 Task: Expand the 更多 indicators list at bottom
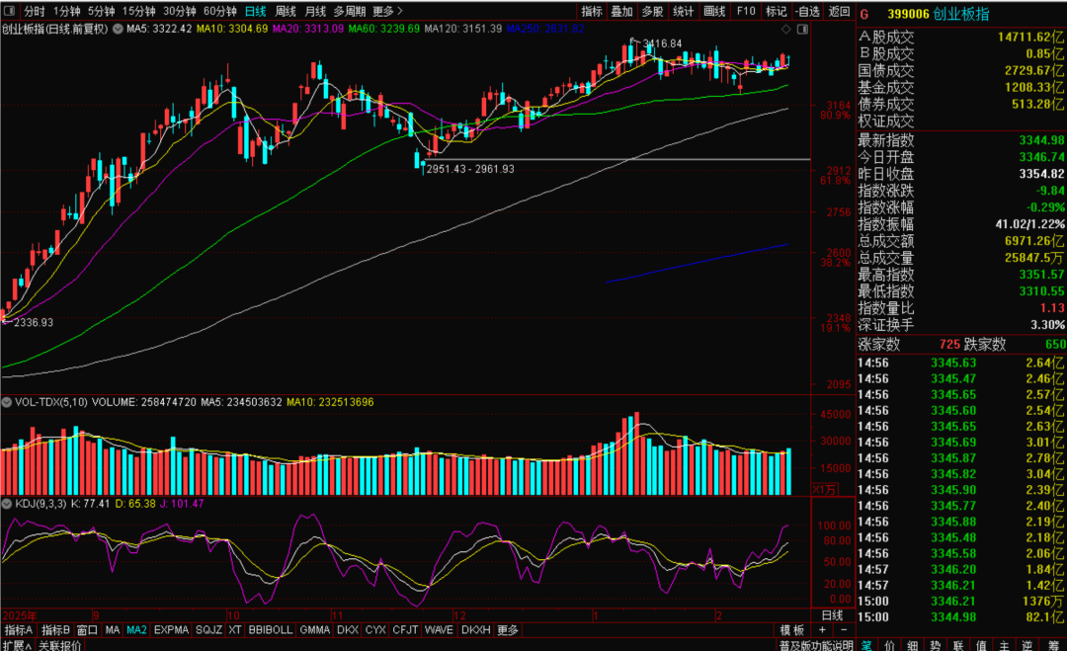coord(508,629)
